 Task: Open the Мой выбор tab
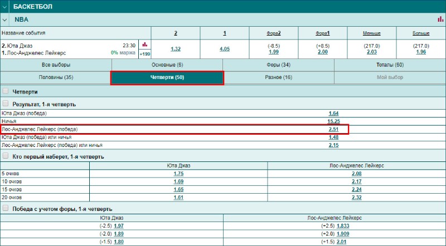click(x=390, y=77)
